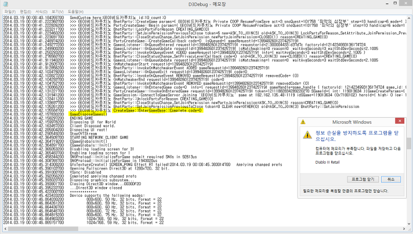The height and width of the screenshot is (234, 413).
Task: Click the Enabling loading screen for 1 line
Action: 100,153
